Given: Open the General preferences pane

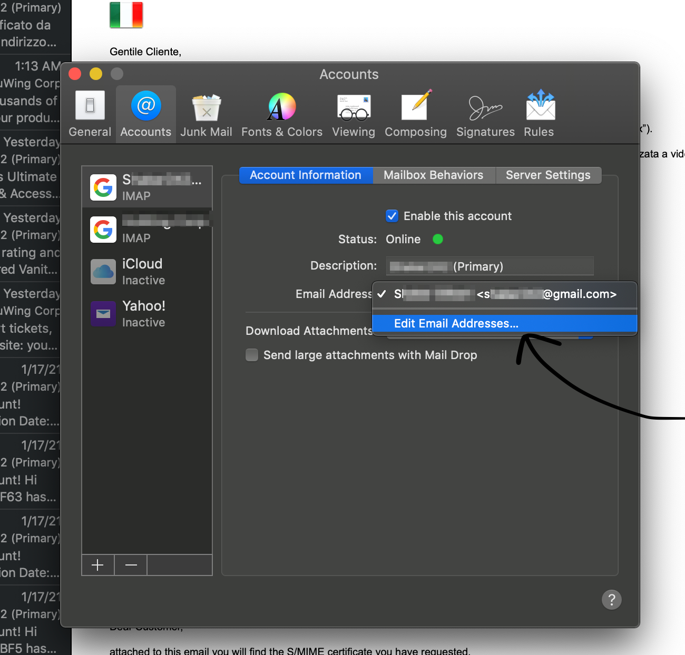Looking at the screenshot, I should click(90, 114).
